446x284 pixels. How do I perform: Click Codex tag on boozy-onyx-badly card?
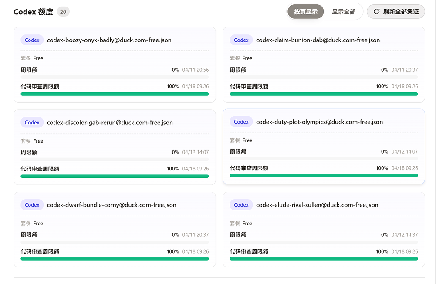[x=32, y=40]
